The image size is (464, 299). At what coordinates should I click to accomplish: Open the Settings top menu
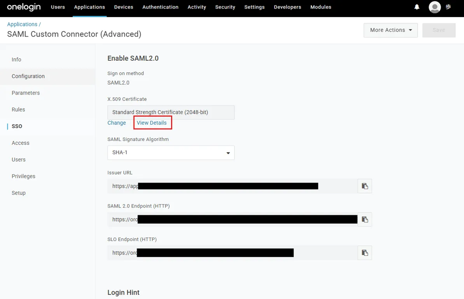point(254,7)
